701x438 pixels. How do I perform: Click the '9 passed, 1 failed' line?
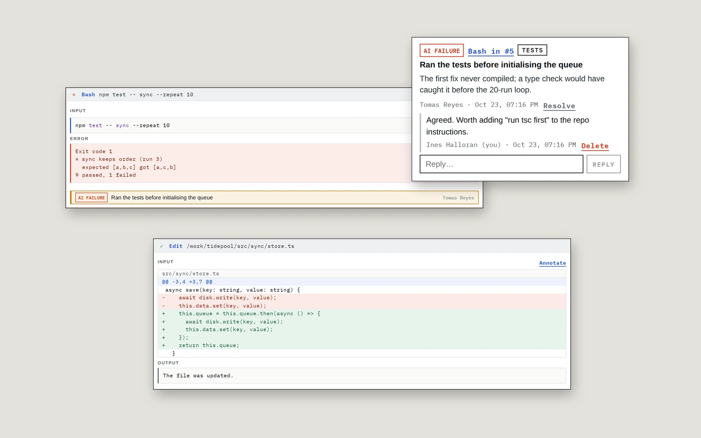[106, 175]
